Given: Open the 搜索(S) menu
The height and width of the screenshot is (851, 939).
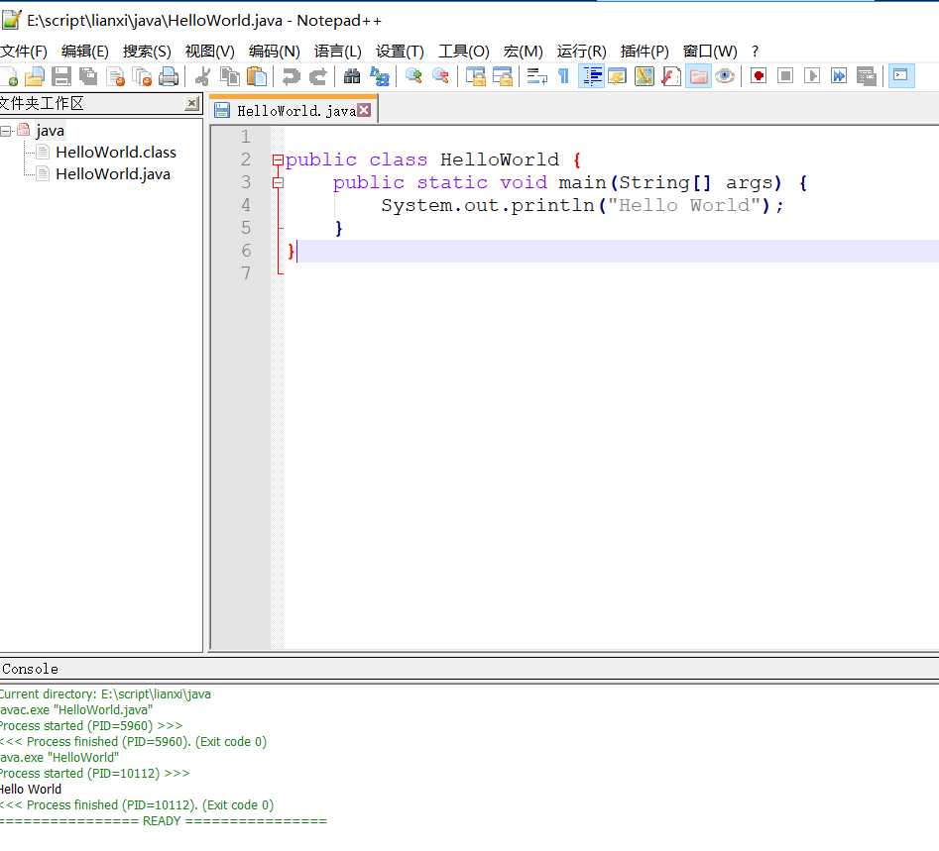Looking at the screenshot, I should tap(147, 52).
